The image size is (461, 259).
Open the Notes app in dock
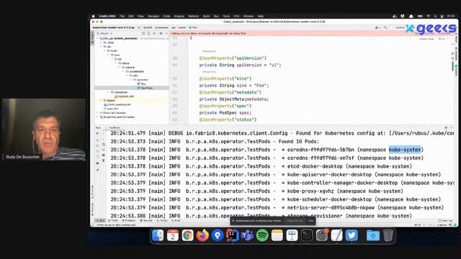point(277,235)
